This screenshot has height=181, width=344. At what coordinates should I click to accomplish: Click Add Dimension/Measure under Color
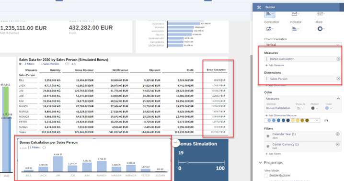(281, 115)
